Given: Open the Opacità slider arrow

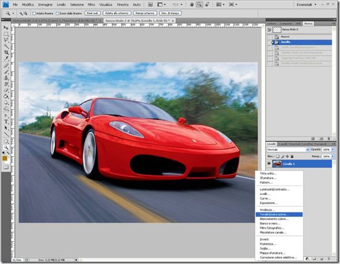Looking at the screenshot, I should click(333, 150).
